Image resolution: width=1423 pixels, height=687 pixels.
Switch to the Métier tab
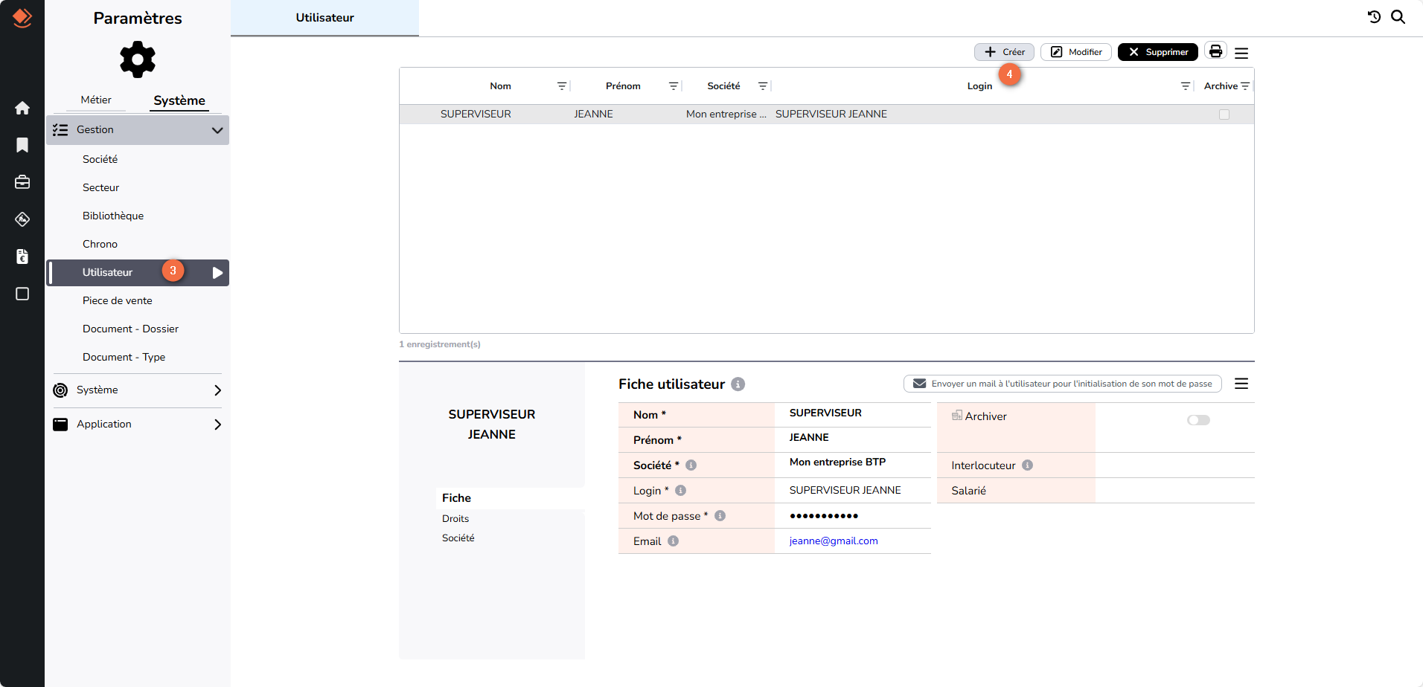(x=96, y=100)
